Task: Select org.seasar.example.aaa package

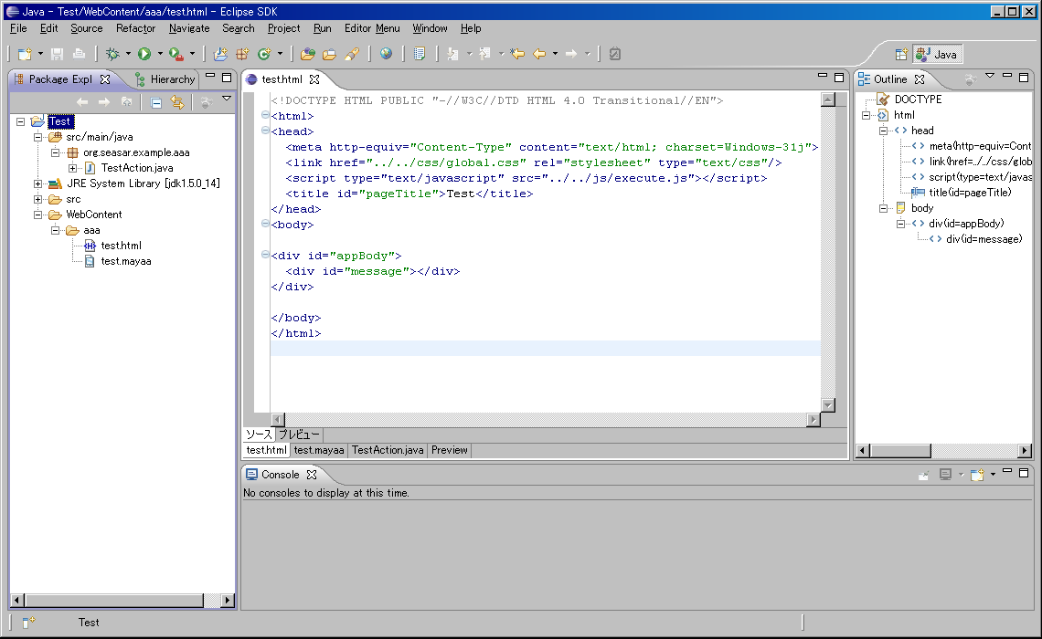Action: tap(136, 152)
